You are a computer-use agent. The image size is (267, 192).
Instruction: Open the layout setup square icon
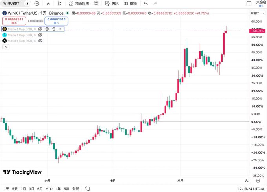click(249, 4)
